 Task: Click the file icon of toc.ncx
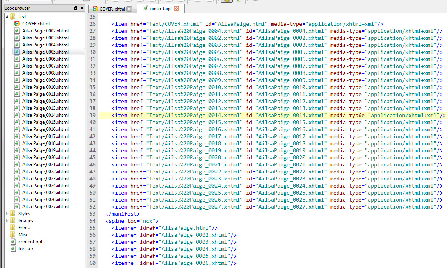(13, 248)
